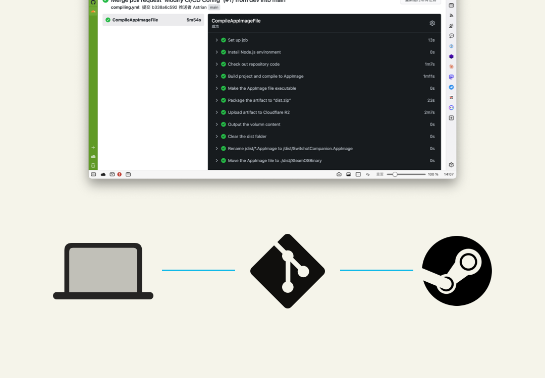
Task: Open the purple layered cube web panel
Action: 451,56
